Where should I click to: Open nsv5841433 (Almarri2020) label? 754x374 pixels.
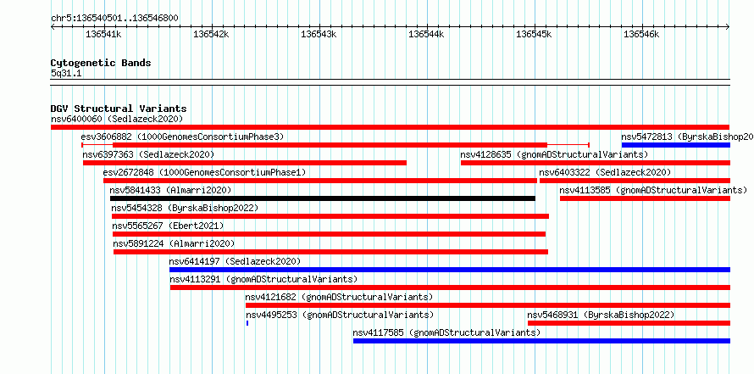pyautogui.click(x=170, y=190)
